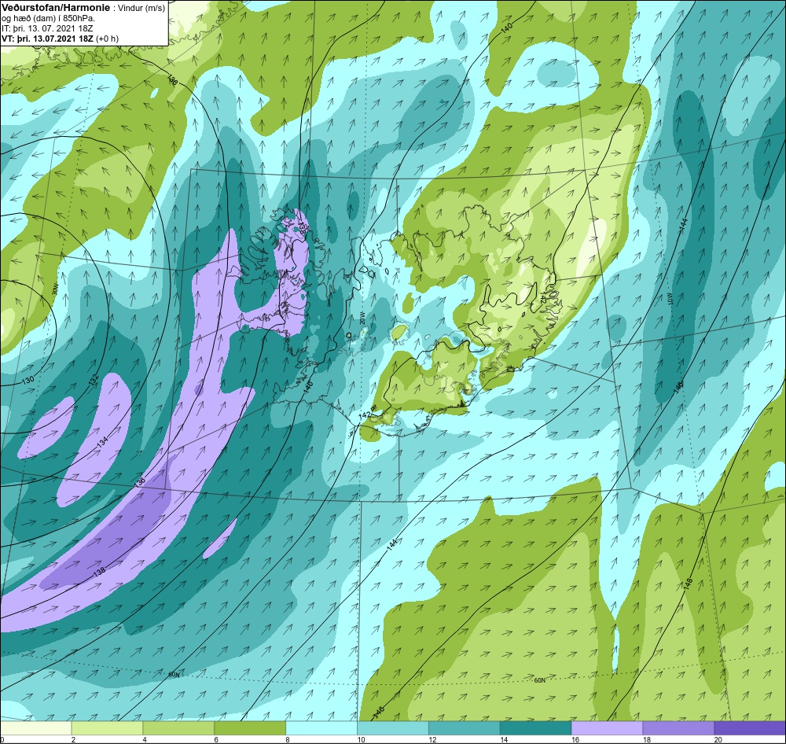Click the above-20 m/s dark purple legend swatch

click(x=749, y=728)
